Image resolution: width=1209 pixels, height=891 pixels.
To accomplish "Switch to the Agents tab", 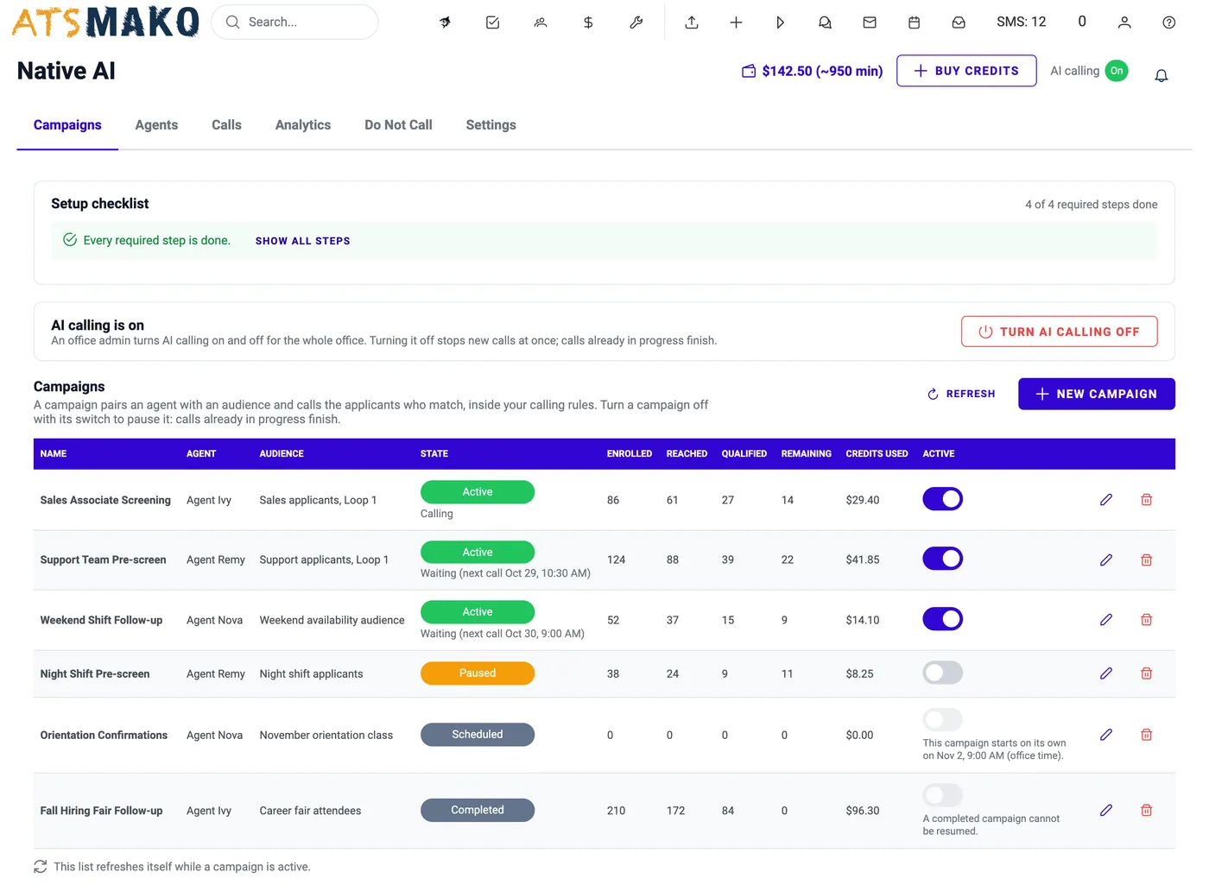I will pos(156,125).
